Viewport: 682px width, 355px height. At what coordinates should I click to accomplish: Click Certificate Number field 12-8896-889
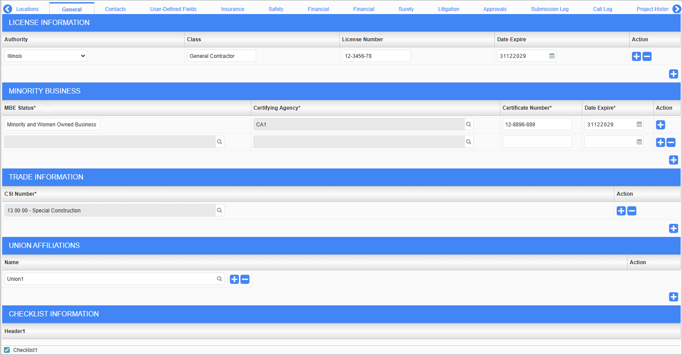537,124
